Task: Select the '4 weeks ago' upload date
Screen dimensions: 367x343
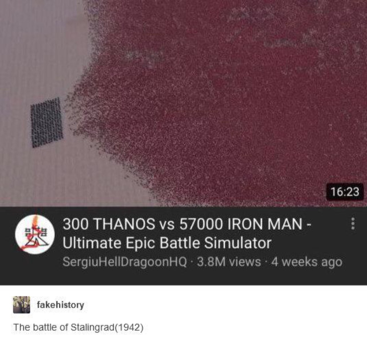Action: point(307,262)
